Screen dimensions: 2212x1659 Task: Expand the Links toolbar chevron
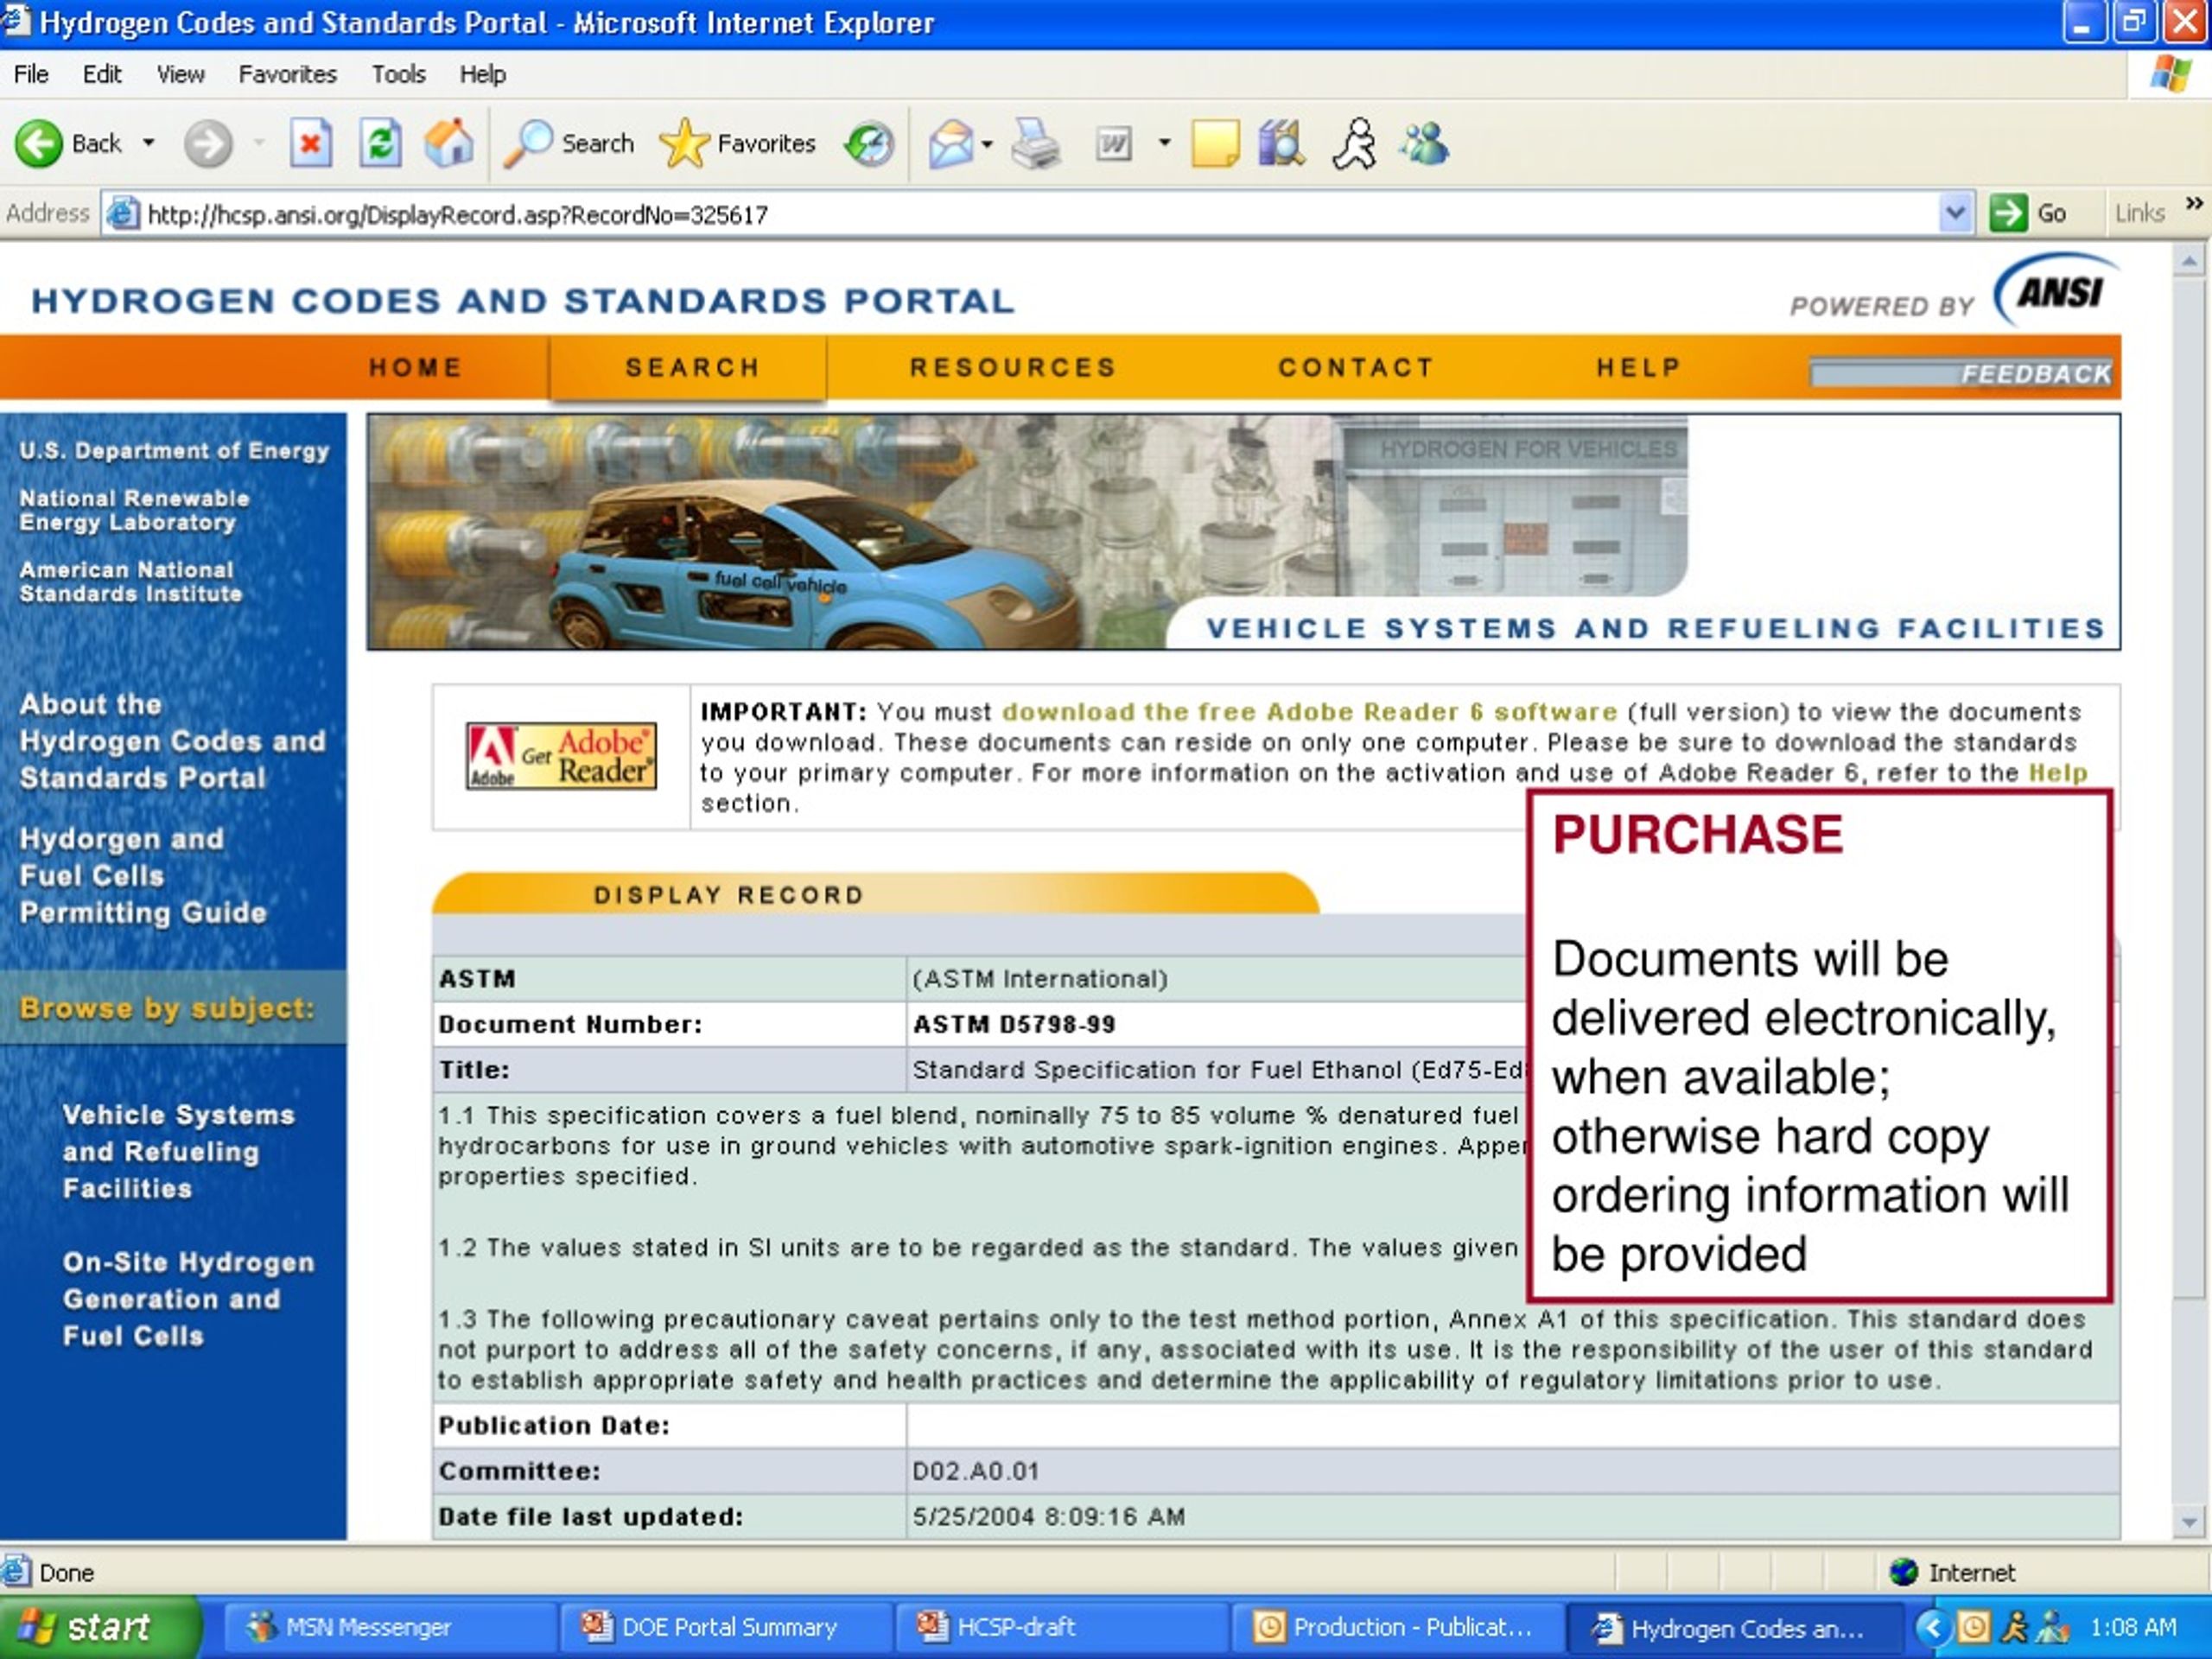pos(2193,204)
